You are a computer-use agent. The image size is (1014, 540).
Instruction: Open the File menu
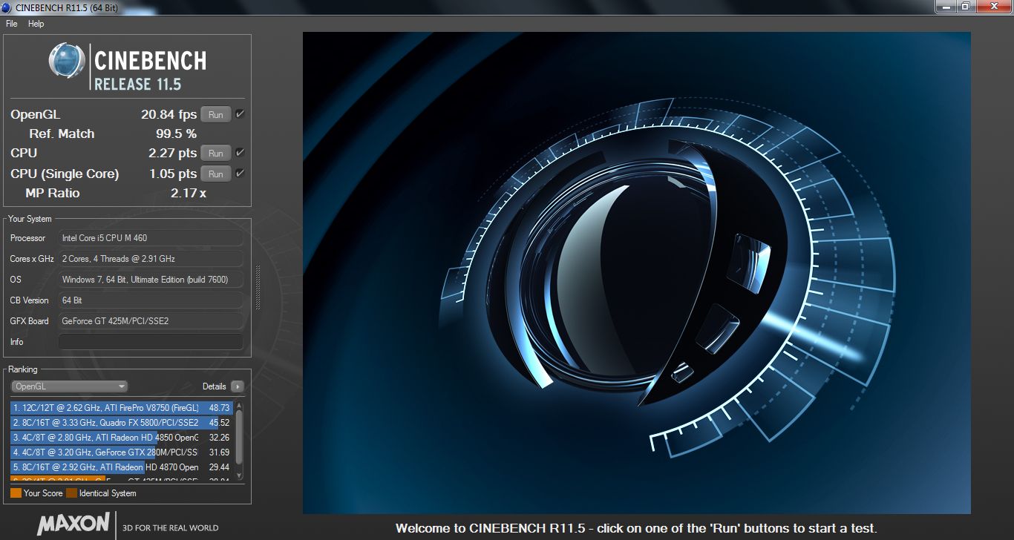[x=11, y=24]
